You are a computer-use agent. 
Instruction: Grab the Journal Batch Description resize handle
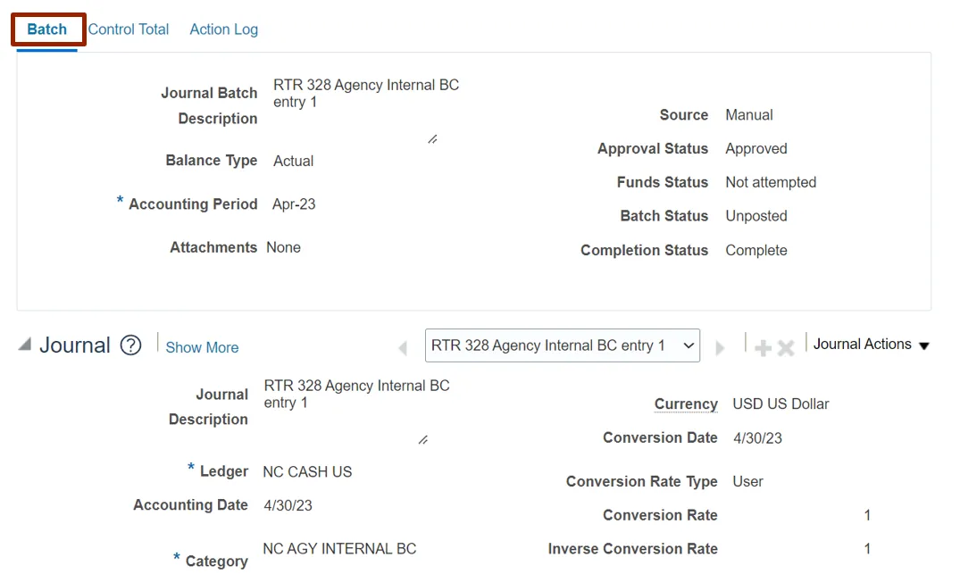(x=432, y=139)
